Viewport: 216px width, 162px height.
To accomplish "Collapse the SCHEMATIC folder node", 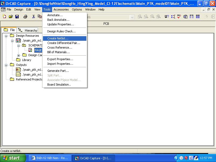I will [18, 46].
